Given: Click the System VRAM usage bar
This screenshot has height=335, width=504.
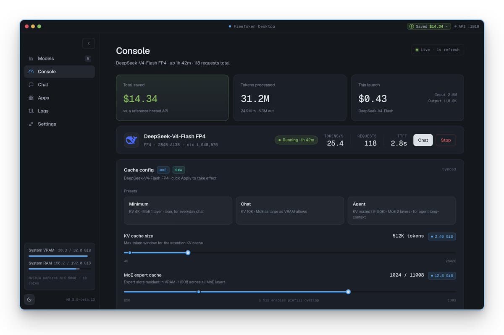Looking at the screenshot, I should [59, 256].
